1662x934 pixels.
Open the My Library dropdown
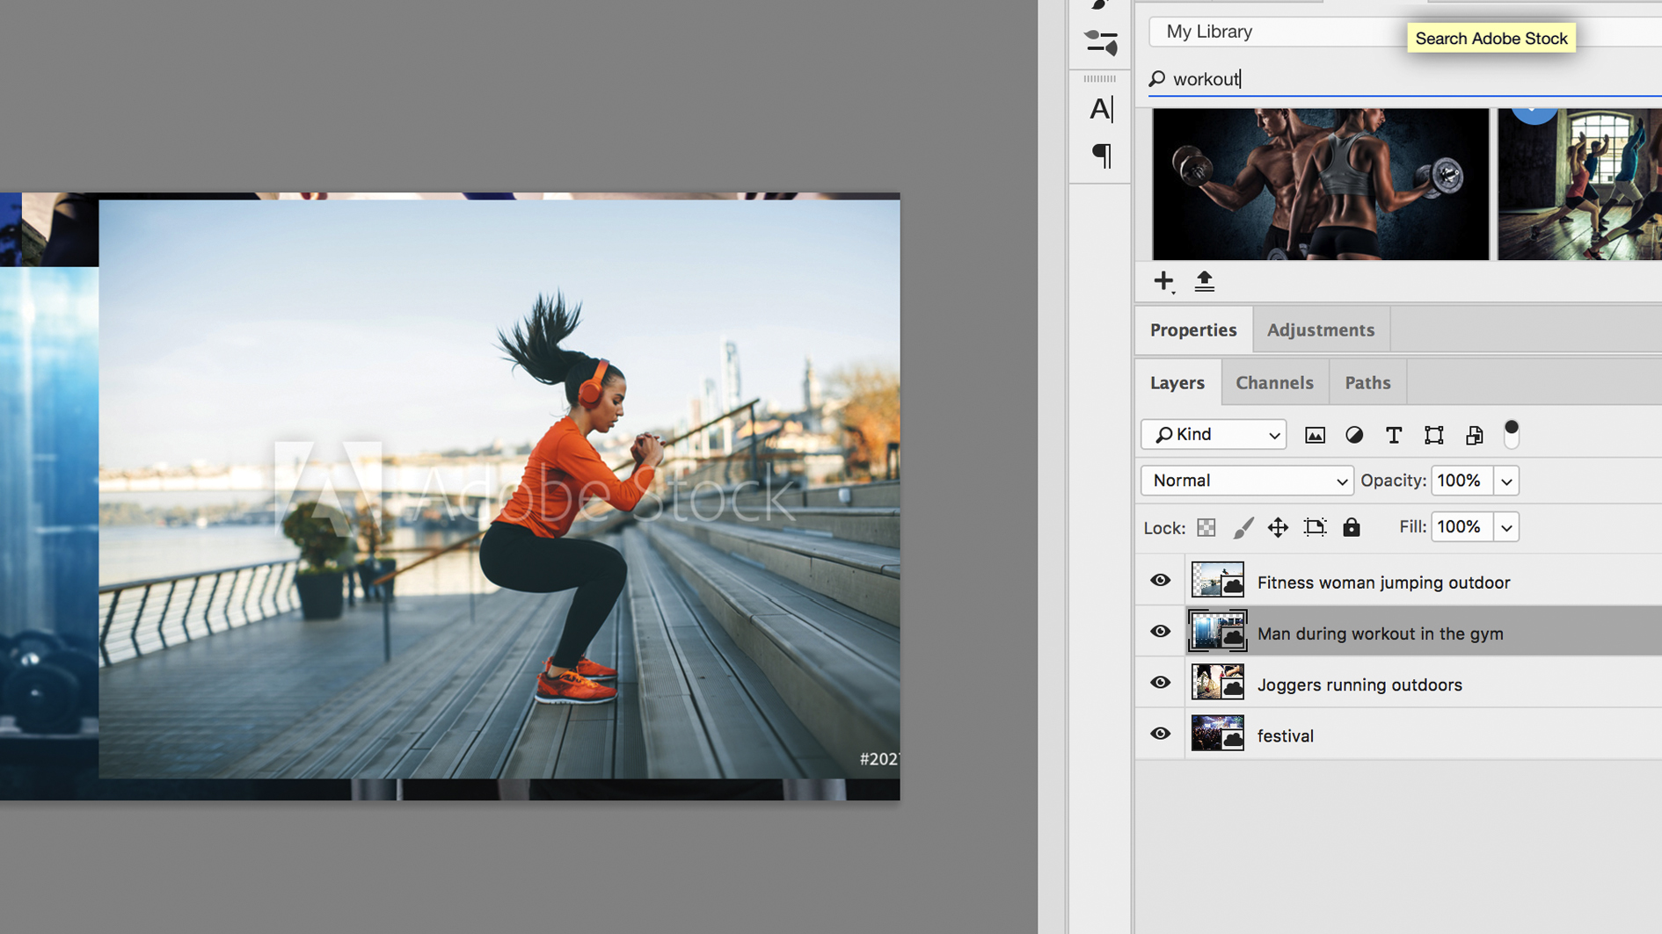(x=1405, y=32)
